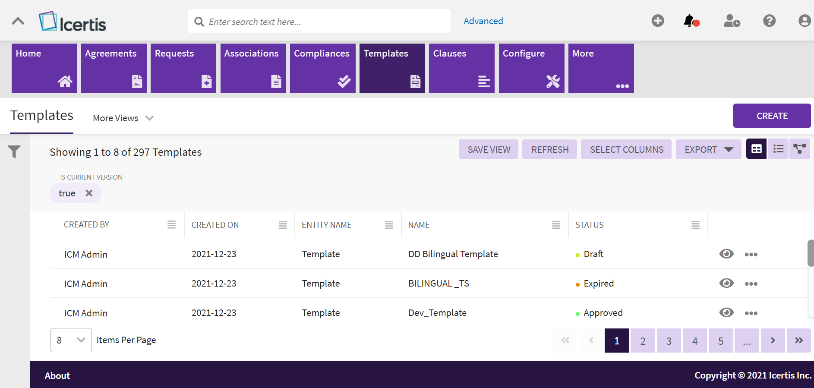Open the Agreements navigation tile
The width and height of the screenshot is (814, 388).
pos(114,68)
